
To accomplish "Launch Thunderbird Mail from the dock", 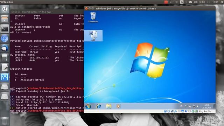I will tap(5, 48).
